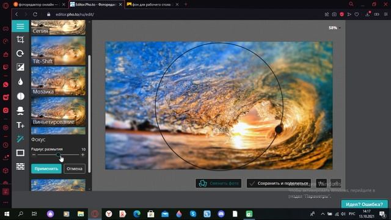Open Twitch in Opera sidebar

tap(5, 67)
